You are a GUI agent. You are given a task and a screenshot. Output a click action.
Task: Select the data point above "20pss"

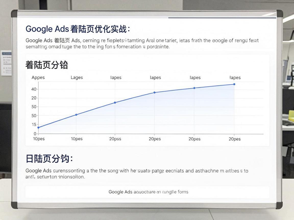115,103
